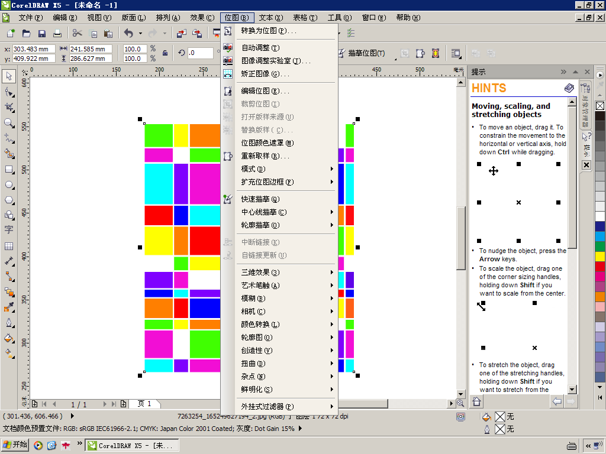
Task: Select the Pick tool in toolbox
Action: click(x=9, y=76)
